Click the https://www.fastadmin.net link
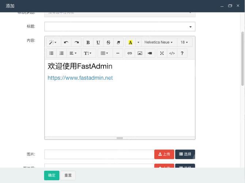The height and width of the screenshot is (183, 245). point(80,78)
